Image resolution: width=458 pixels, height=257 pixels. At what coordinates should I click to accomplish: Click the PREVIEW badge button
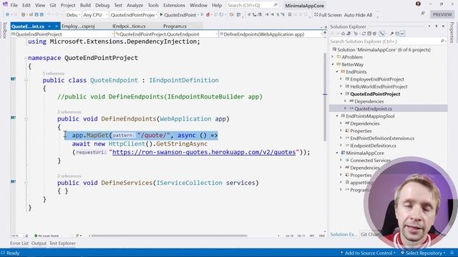(x=442, y=14)
